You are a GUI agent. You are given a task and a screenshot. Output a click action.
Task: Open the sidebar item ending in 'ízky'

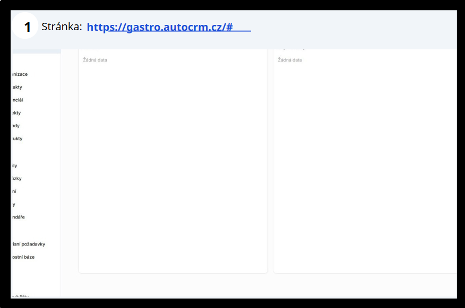[16, 179]
